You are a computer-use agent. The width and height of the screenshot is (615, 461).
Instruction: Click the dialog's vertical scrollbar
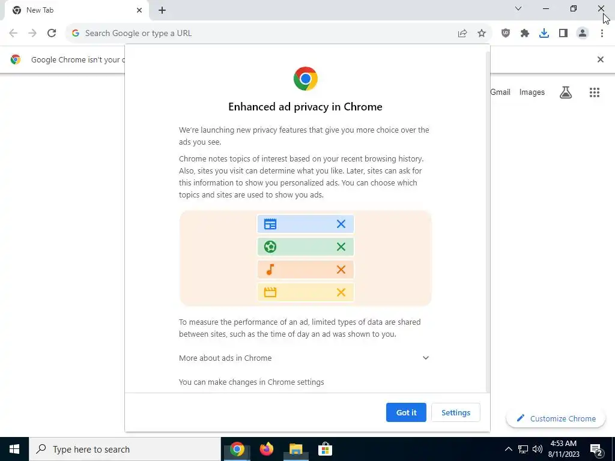[x=488, y=221]
